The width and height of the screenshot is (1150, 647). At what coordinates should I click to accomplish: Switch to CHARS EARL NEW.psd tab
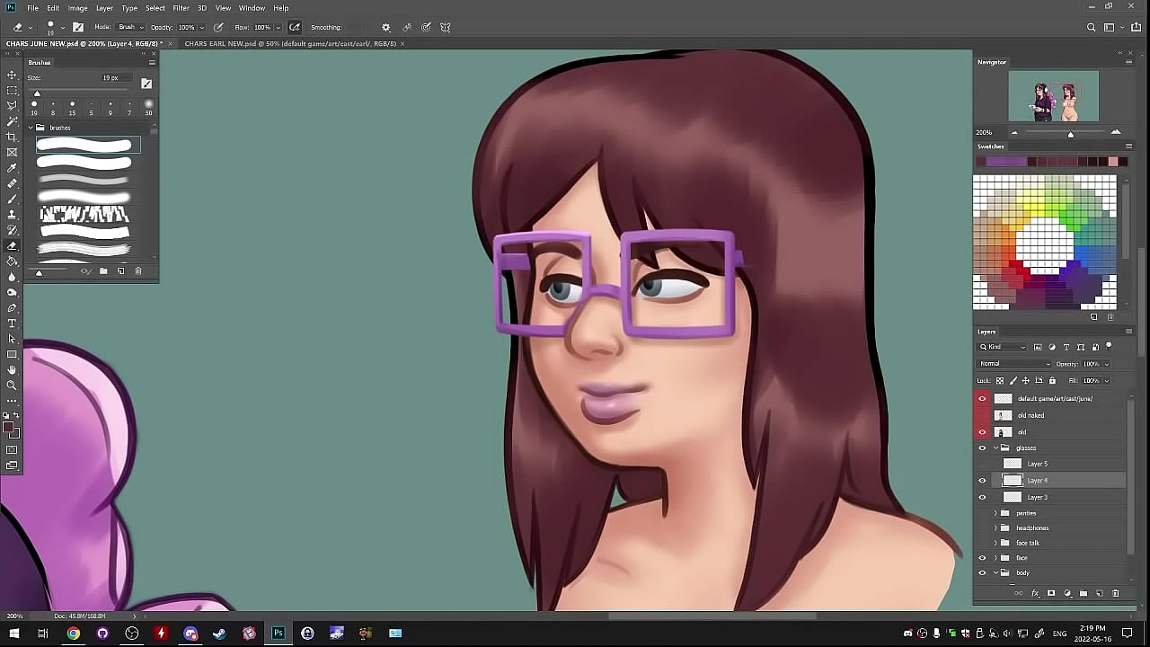pos(289,44)
